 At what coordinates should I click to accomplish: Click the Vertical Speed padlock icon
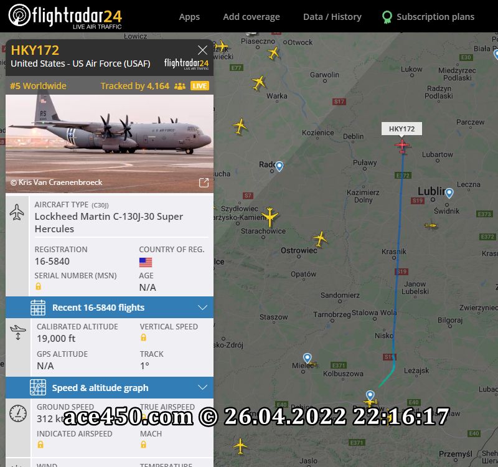pyautogui.click(x=144, y=337)
